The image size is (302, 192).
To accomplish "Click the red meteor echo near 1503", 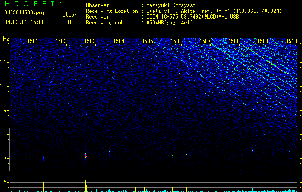I will [x=86, y=156].
